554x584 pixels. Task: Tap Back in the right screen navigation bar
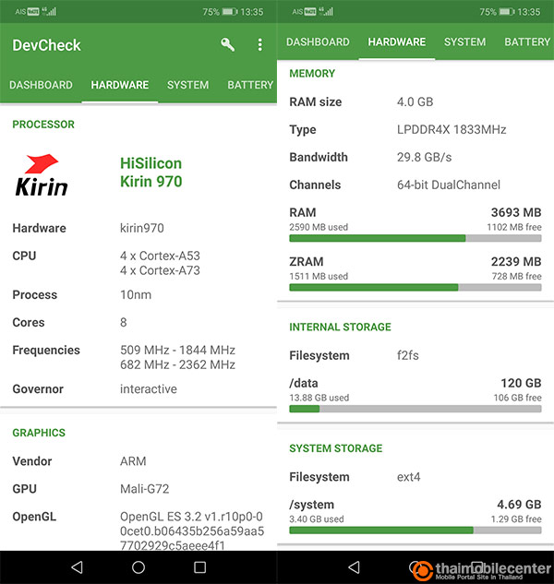pyautogui.click(x=355, y=567)
